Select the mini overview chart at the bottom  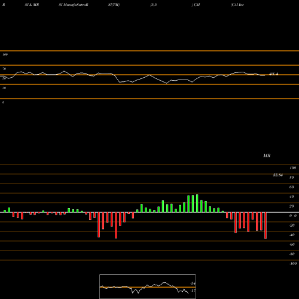(148, 286)
